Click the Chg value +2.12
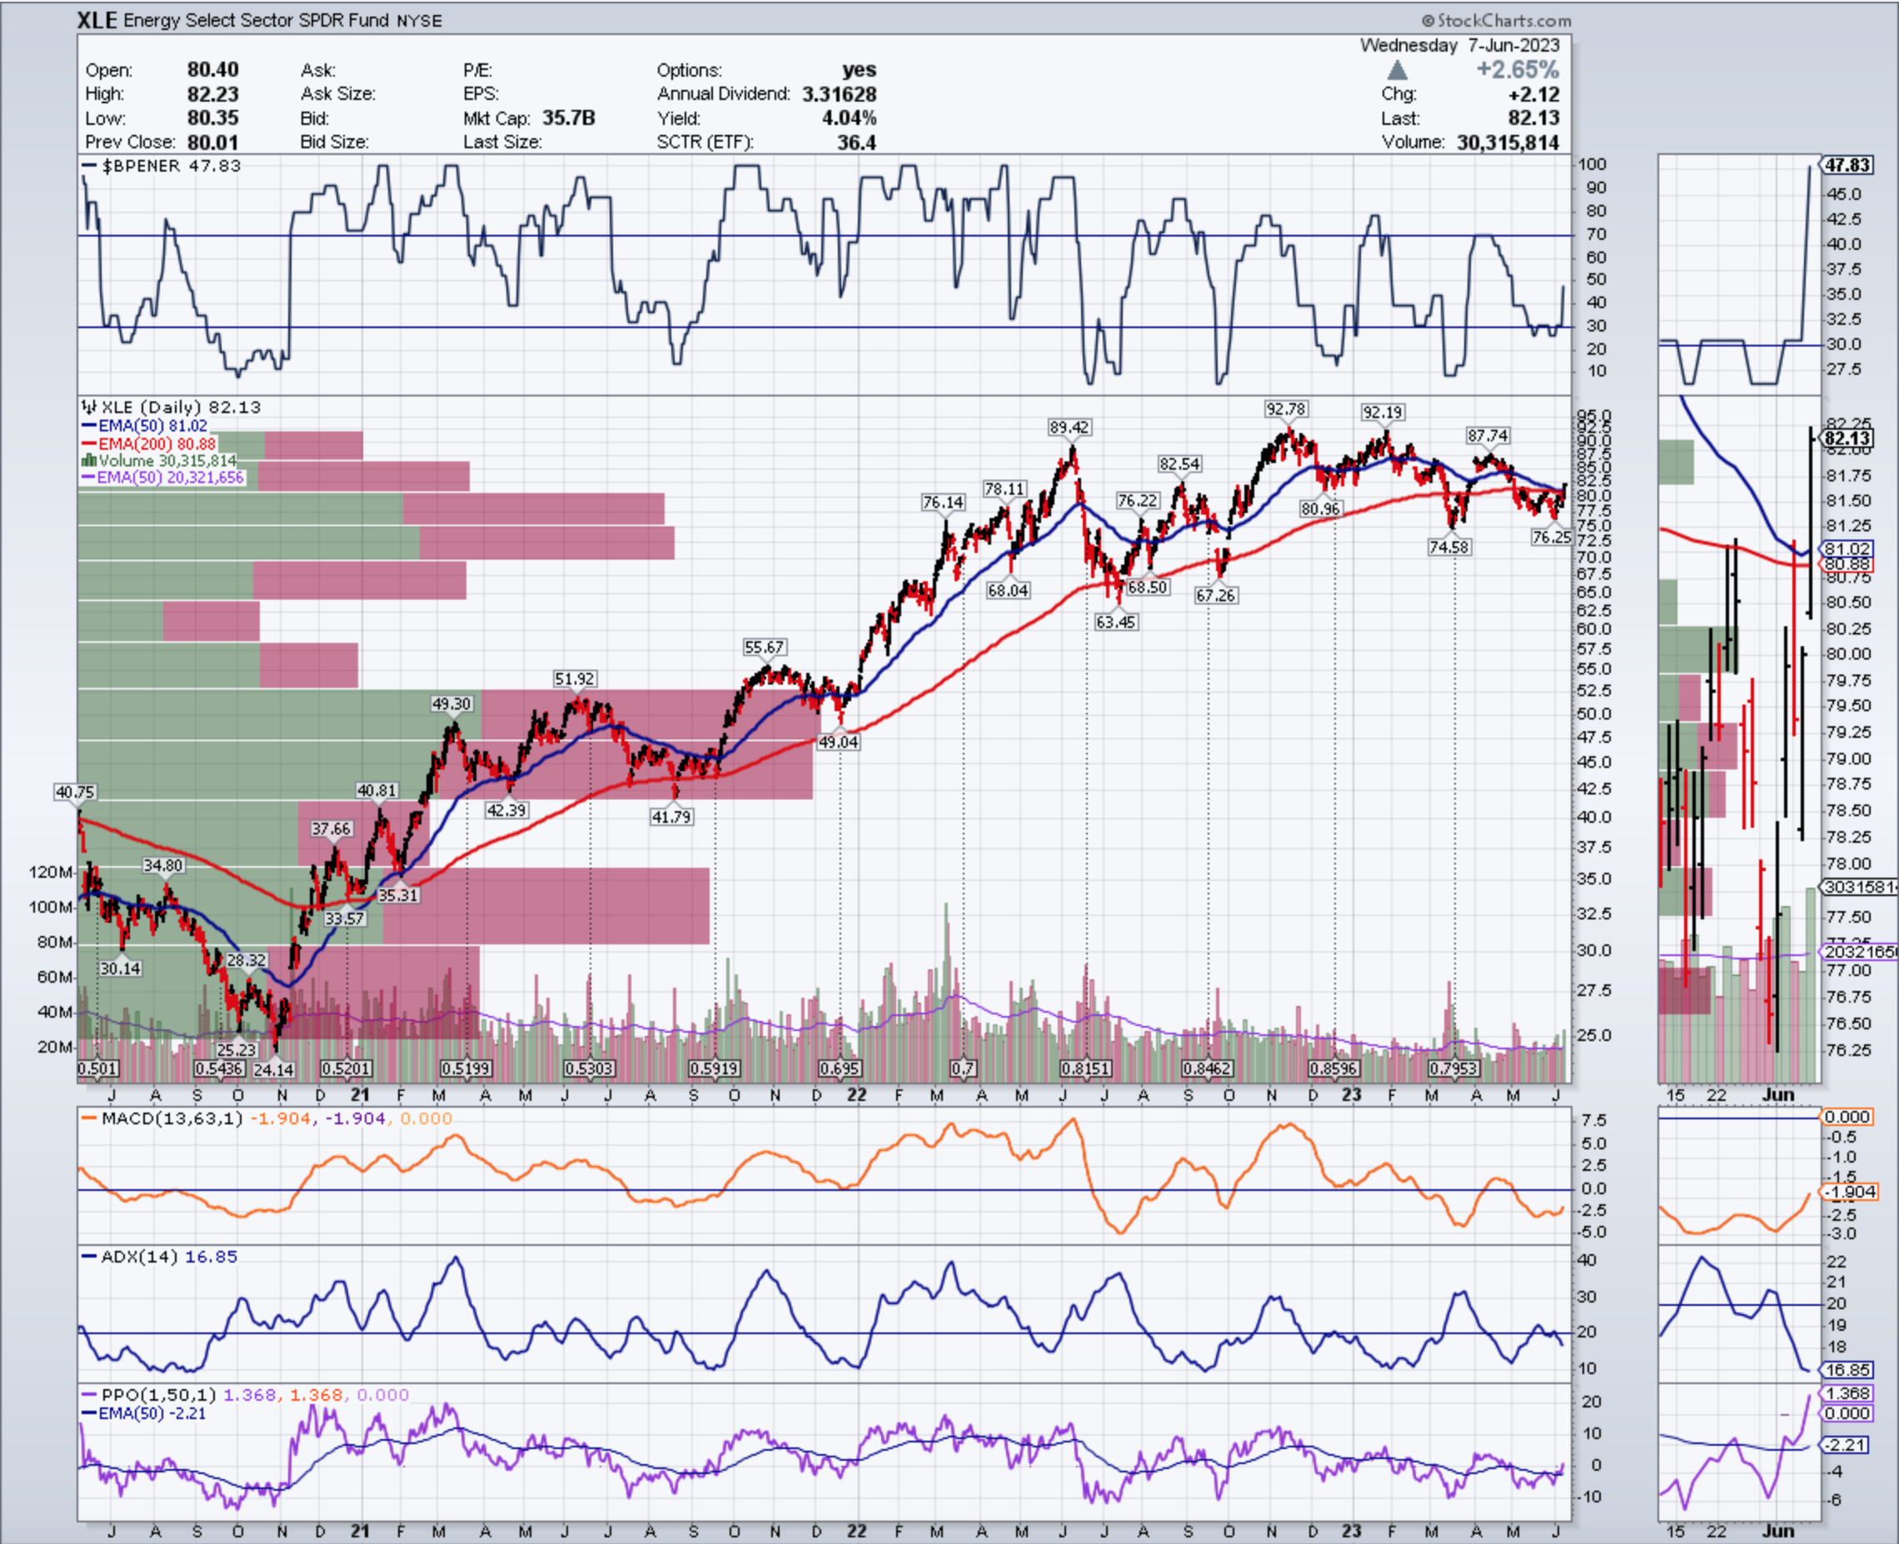This screenshot has height=1544, width=1899. pos(1534,93)
